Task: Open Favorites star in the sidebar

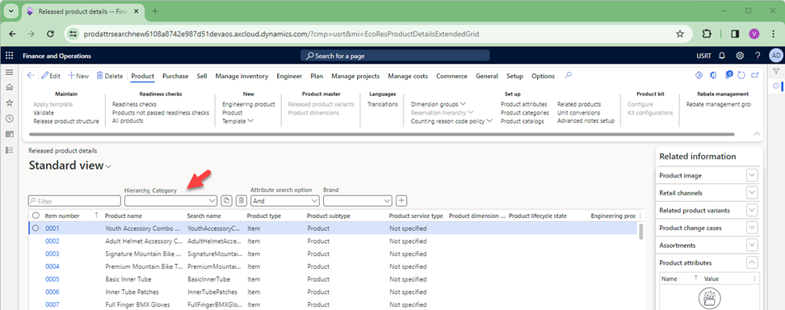Action: click(x=9, y=103)
